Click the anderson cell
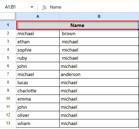Viewport: 139px width, 129px height. 99,74
